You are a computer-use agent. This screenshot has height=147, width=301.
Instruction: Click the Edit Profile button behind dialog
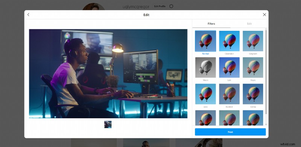pos(160,6)
